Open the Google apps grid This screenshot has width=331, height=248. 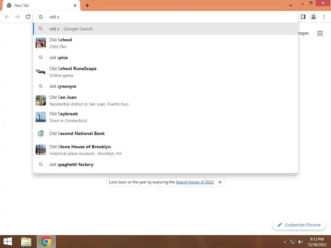320,33
